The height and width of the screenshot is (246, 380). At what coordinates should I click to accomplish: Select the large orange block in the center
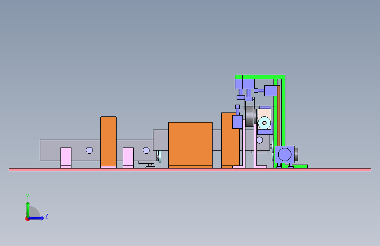(191, 144)
